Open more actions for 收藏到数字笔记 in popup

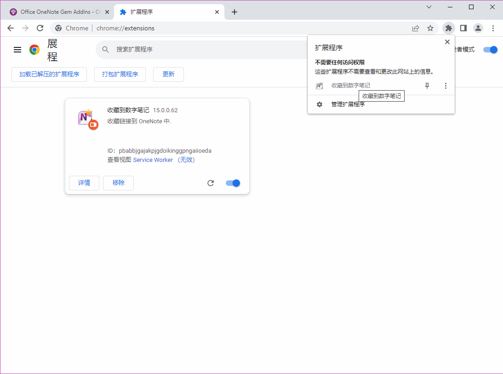445,86
